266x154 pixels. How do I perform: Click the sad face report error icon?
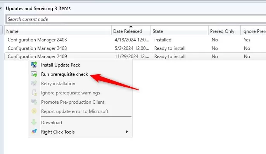34,111
